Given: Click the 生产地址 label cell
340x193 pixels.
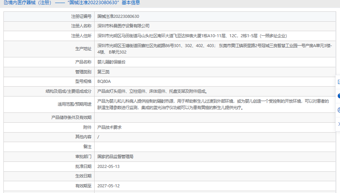Looking at the screenshot, I should (x=49, y=49).
